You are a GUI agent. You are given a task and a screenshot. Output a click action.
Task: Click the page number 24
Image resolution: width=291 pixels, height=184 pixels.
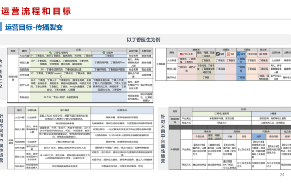(282, 175)
